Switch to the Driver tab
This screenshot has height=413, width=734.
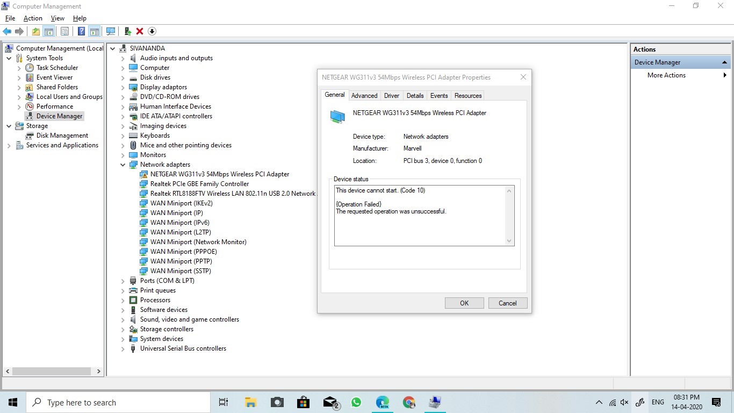[392, 96]
